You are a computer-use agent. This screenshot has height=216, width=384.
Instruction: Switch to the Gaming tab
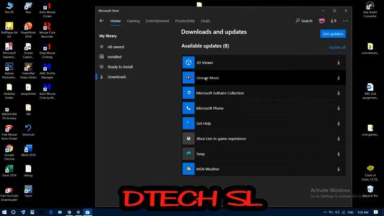click(x=133, y=21)
